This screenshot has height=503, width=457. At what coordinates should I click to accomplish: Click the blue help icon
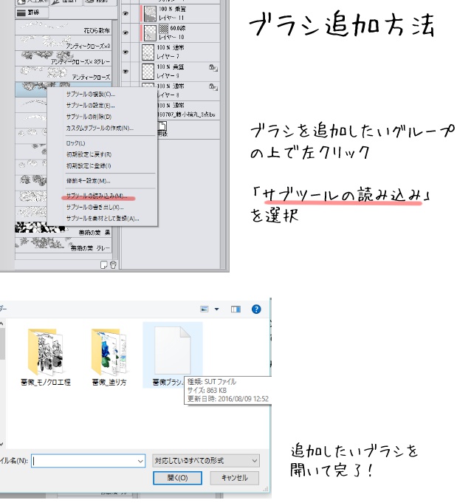click(x=256, y=309)
